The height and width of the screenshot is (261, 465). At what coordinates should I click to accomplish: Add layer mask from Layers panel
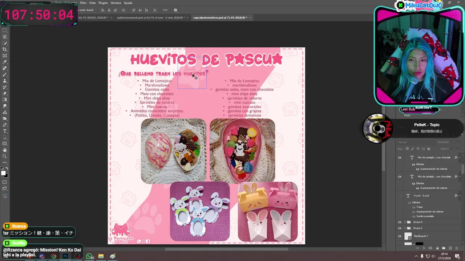[x=430, y=248]
